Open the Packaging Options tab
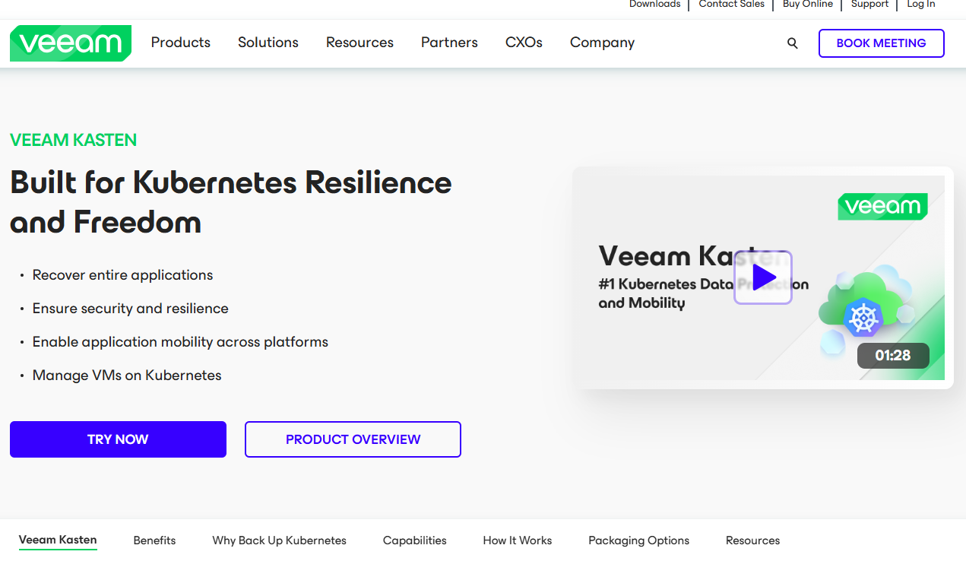This screenshot has height=561, width=966. point(638,540)
